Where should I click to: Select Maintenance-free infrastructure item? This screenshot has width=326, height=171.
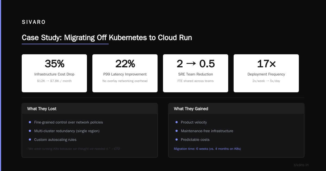click(207, 131)
